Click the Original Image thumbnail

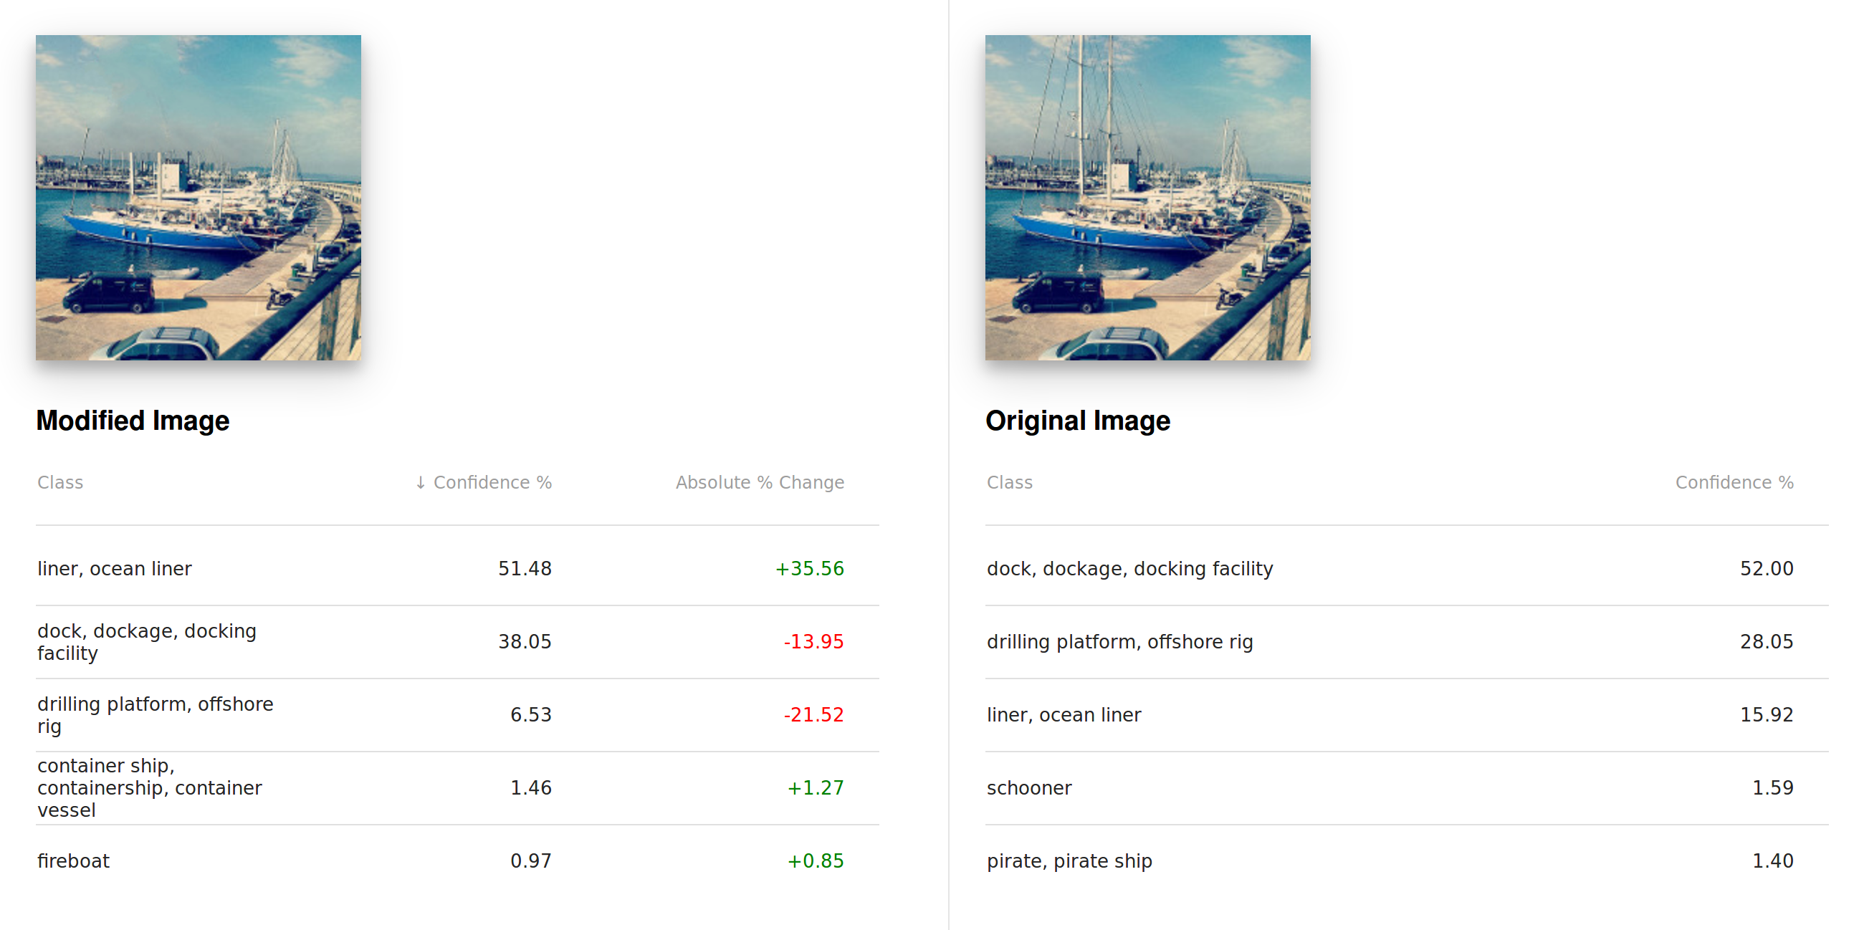1147,198
